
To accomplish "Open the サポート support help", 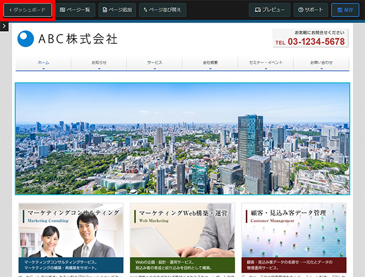I will (x=310, y=10).
